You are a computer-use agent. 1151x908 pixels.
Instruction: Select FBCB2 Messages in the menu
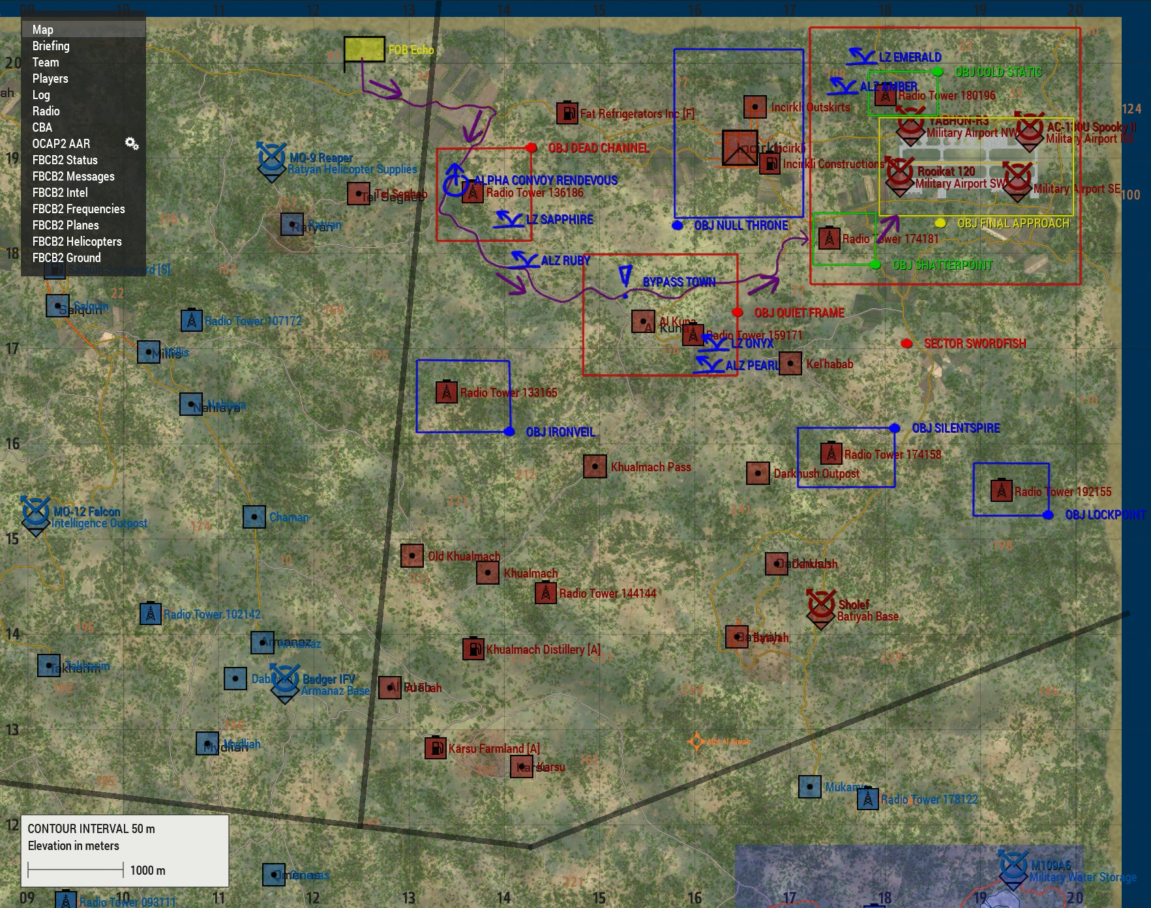coord(73,176)
